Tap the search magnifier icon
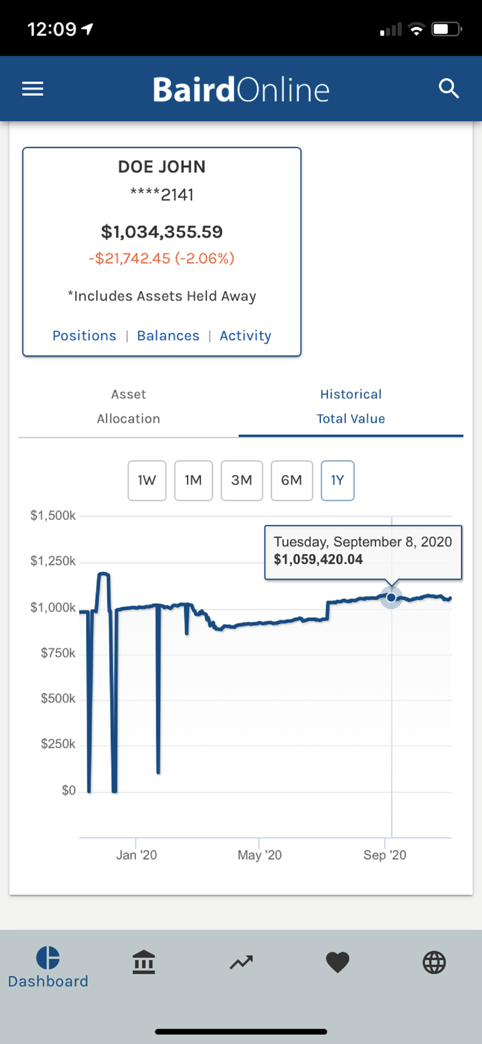The image size is (482, 1044). 449,89
